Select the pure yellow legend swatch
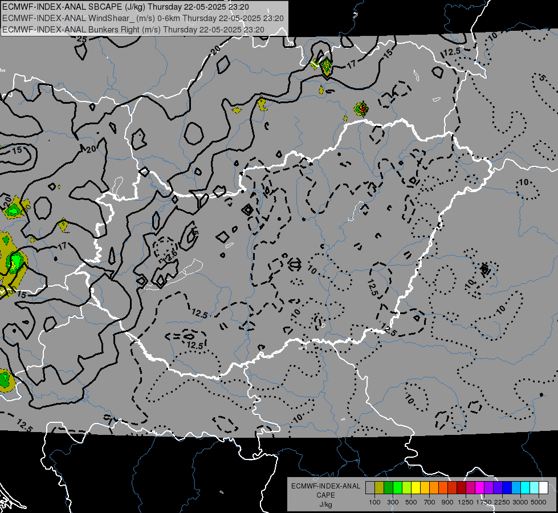The width and height of the screenshot is (558, 513). click(416, 488)
